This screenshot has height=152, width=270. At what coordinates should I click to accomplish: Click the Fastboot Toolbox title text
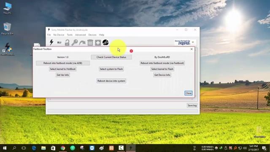pos(43,49)
